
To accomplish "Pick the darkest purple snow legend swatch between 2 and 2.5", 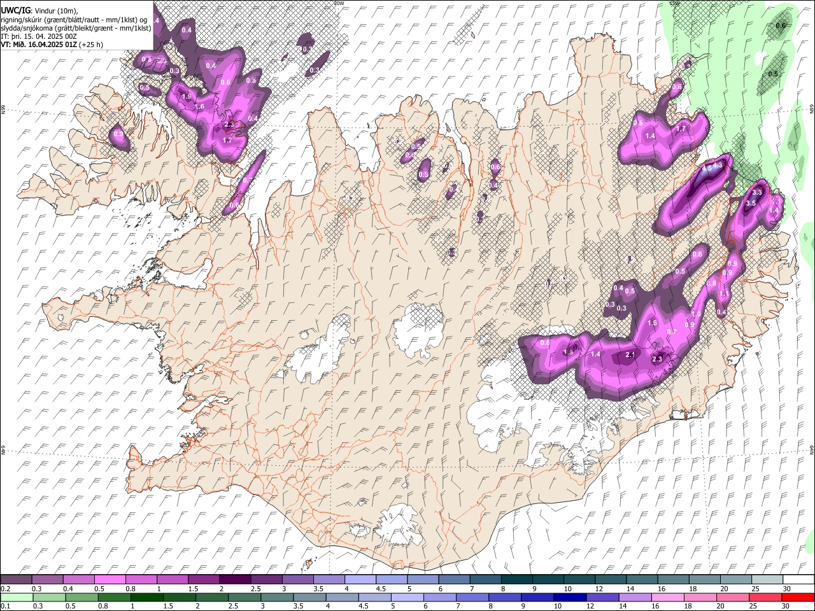I will click(235, 580).
